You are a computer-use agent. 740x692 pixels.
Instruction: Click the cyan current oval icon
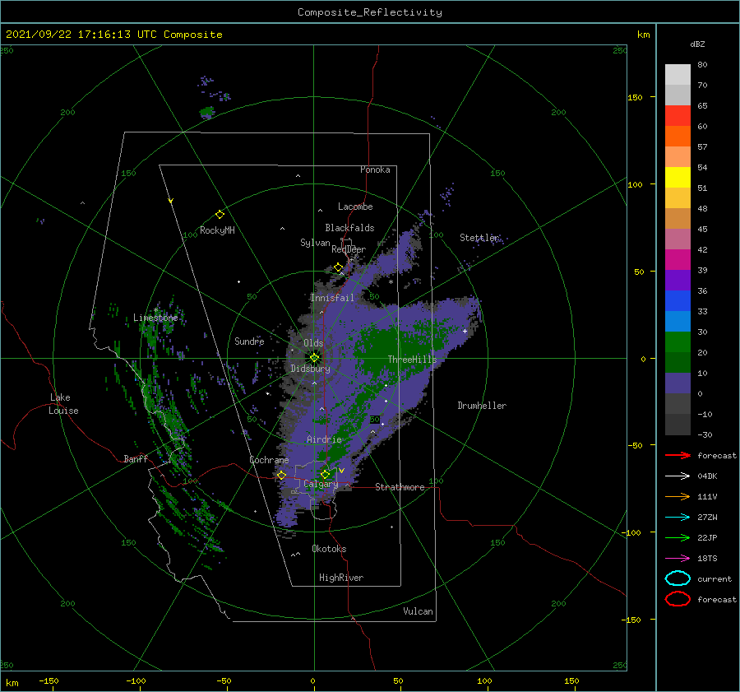click(x=678, y=578)
